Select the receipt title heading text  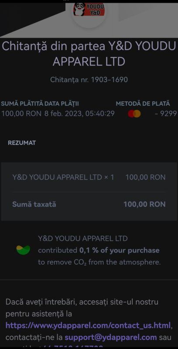pyautogui.click(x=89, y=54)
